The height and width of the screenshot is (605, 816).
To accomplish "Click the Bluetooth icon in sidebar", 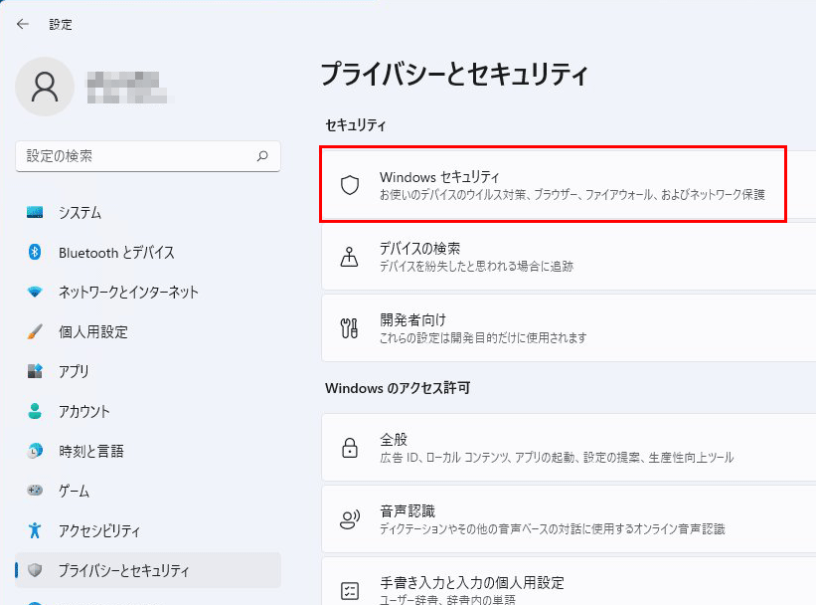I will pos(35,252).
